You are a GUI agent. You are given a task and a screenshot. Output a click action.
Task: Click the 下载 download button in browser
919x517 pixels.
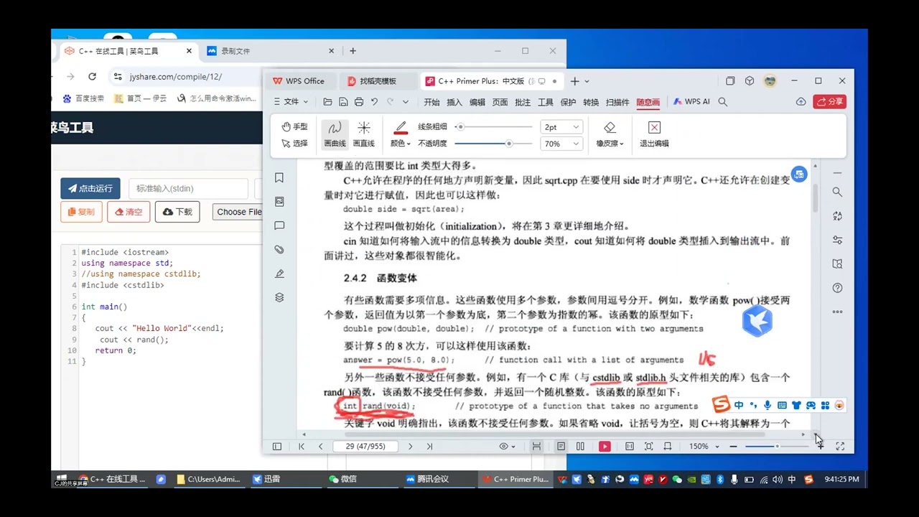[177, 212]
